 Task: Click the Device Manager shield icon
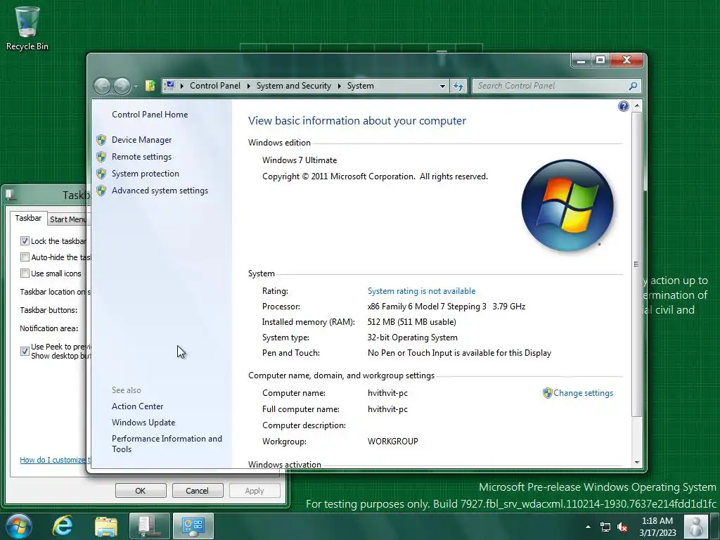(x=101, y=140)
